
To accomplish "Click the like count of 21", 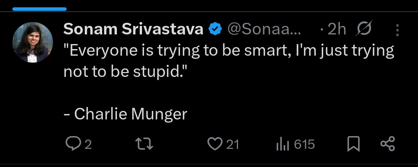I will [233, 145].
